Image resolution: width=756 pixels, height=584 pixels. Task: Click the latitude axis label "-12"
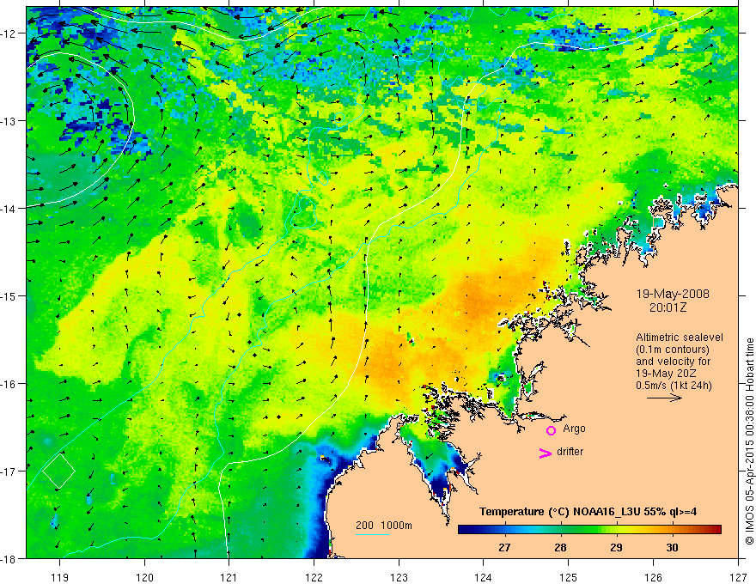pyautogui.click(x=9, y=33)
